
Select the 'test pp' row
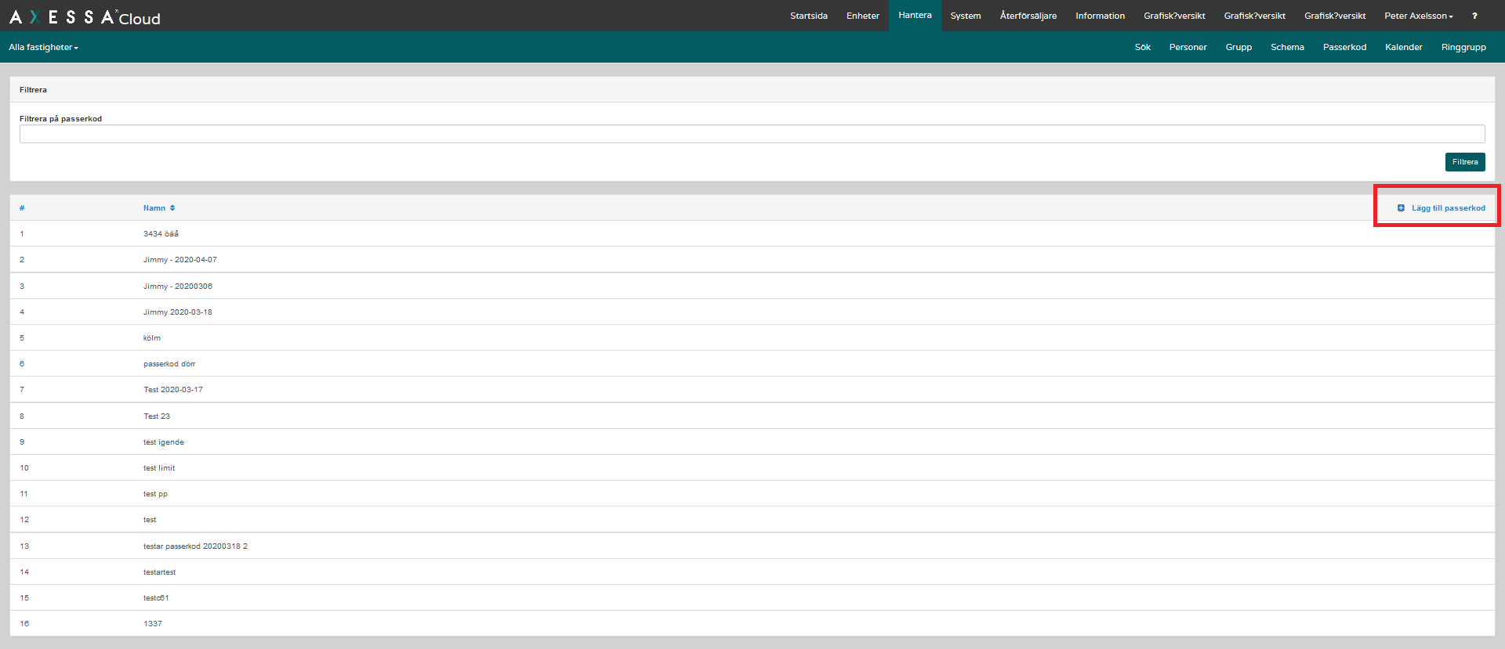tap(752, 493)
